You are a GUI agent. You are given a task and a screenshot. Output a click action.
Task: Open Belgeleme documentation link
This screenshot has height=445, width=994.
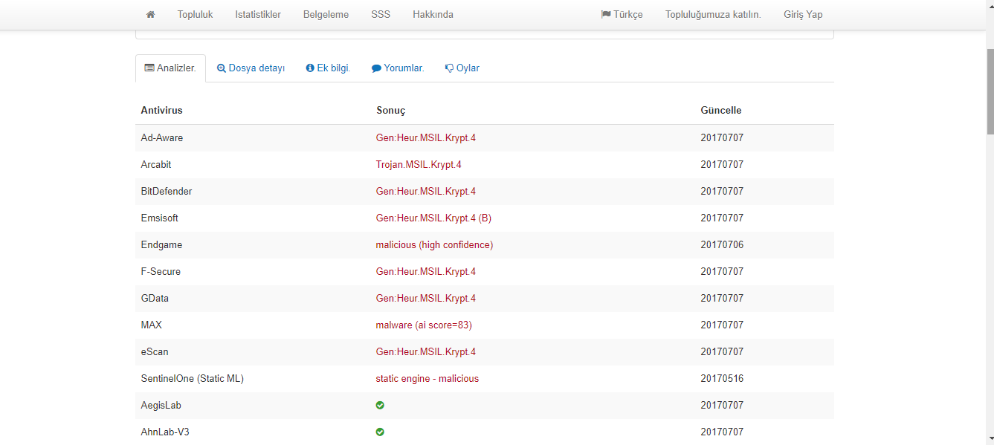point(326,15)
